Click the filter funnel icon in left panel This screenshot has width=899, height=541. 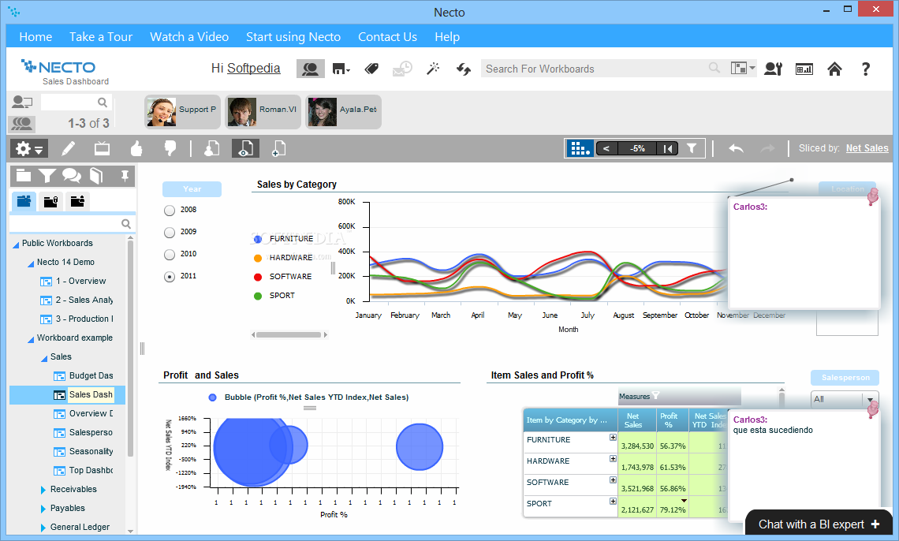pos(47,176)
